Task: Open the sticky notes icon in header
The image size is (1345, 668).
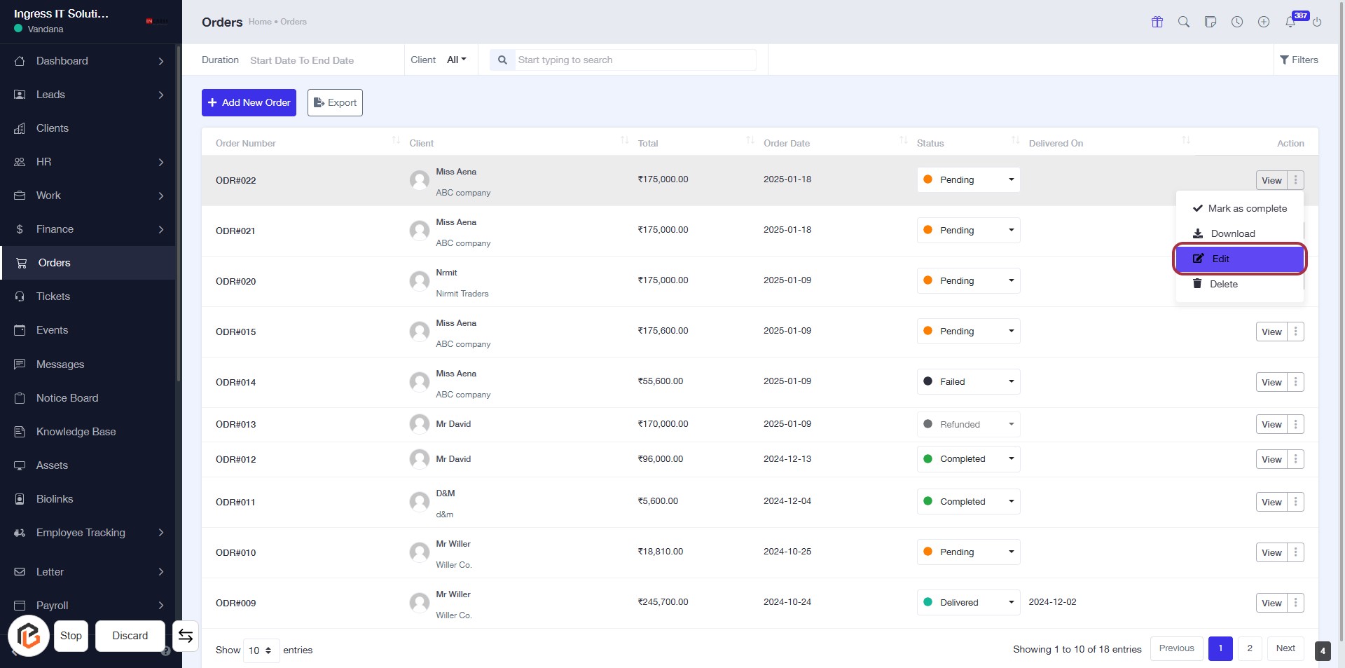Action: [1210, 22]
